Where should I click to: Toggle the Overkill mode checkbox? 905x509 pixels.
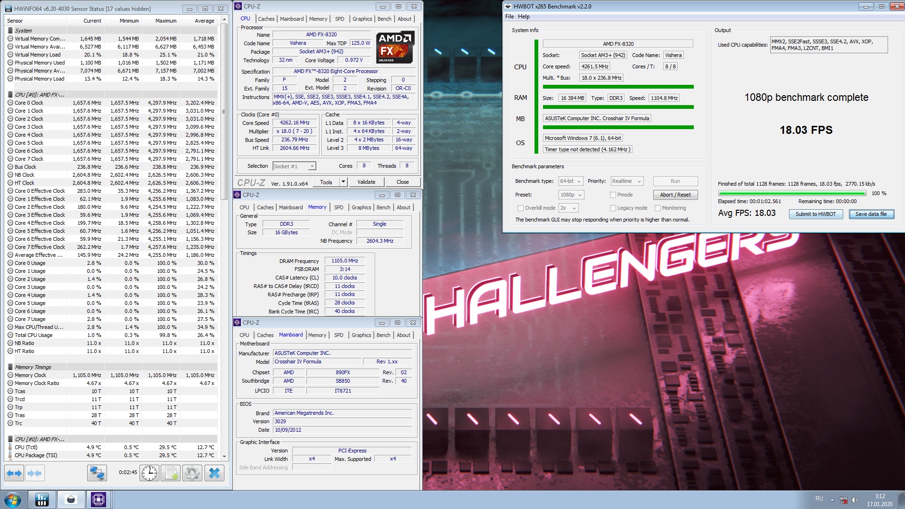[x=520, y=208]
